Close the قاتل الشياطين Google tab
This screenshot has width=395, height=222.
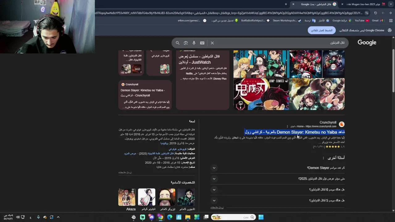click(x=293, y=4)
